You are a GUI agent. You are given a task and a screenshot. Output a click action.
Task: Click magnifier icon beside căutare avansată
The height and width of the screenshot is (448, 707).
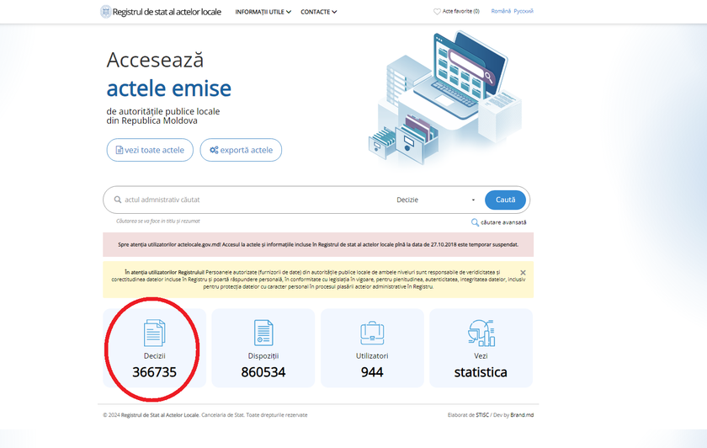pyautogui.click(x=476, y=222)
